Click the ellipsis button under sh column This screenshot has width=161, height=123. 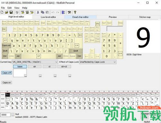coord(40,76)
